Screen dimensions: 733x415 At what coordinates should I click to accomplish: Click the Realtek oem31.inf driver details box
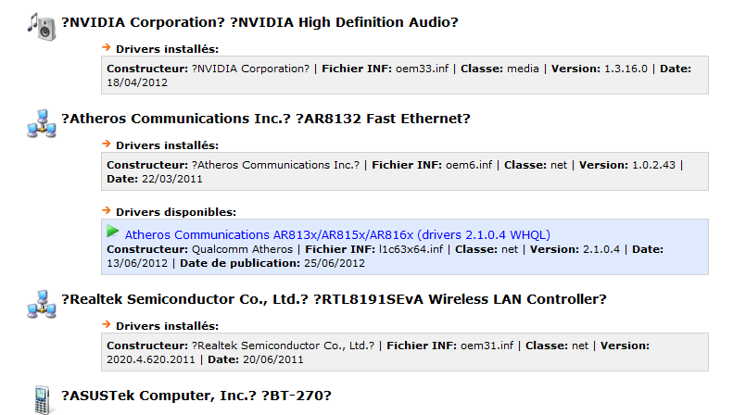point(404,352)
